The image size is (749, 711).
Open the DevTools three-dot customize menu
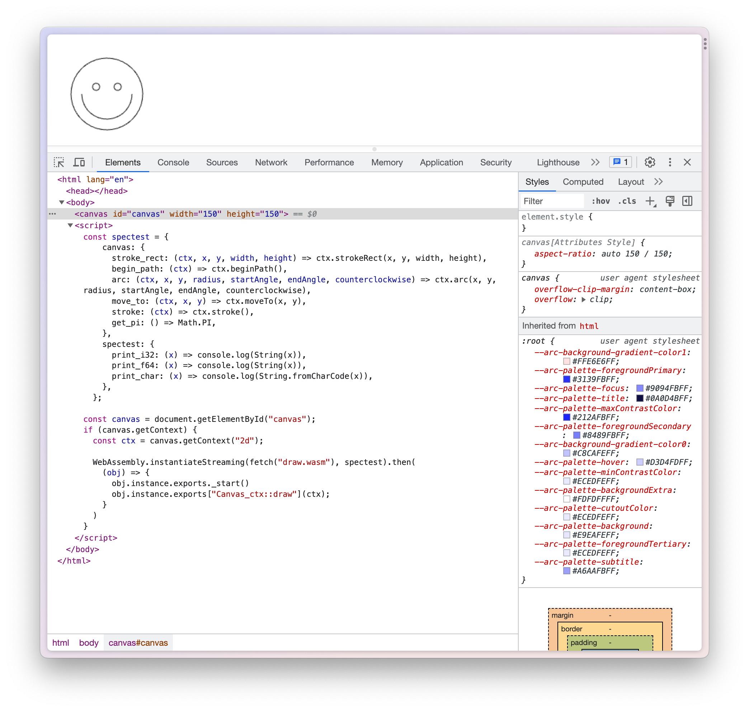pyautogui.click(x=670, y=162)
